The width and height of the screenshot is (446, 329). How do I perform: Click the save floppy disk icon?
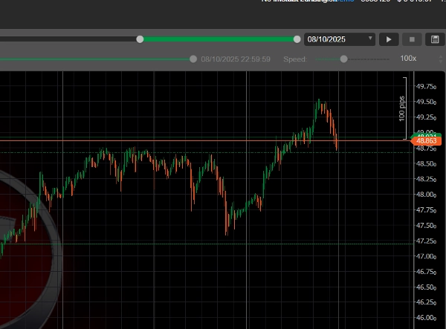point(435,39)
